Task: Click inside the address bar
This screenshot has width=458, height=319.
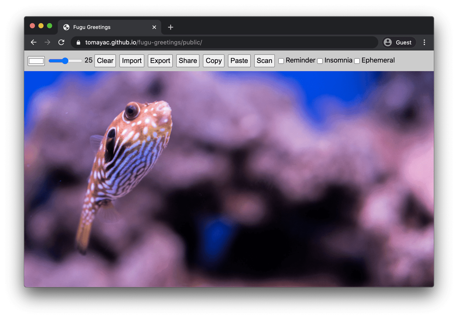Action: click(200, 42)
